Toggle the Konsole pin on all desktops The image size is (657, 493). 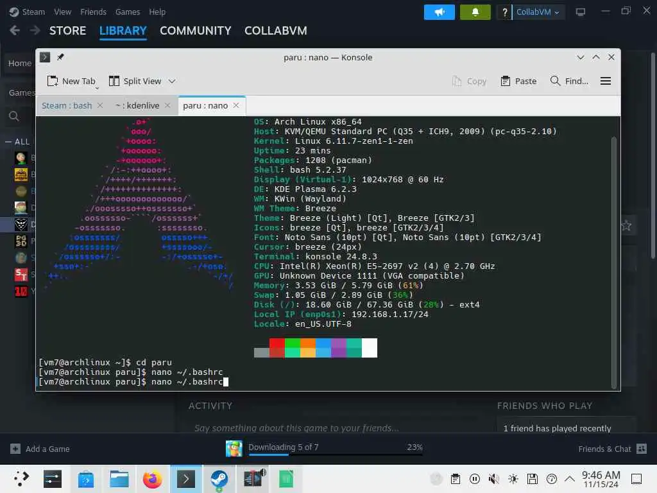(60, 57)
